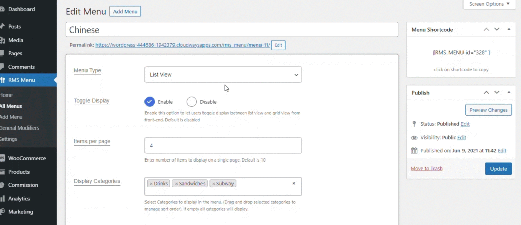The image size is (521, 225).
Task: Click the Move to Trash link
Action: [x=426, y=168]
